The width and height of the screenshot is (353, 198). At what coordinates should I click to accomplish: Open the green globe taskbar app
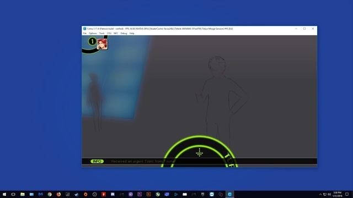click(x=158, y=194)
